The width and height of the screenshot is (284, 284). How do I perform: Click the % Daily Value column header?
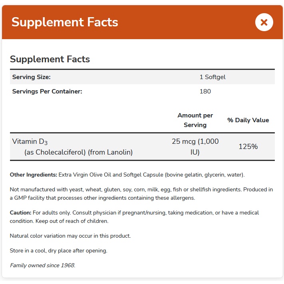pyautogui.click(x=248, y=120)
